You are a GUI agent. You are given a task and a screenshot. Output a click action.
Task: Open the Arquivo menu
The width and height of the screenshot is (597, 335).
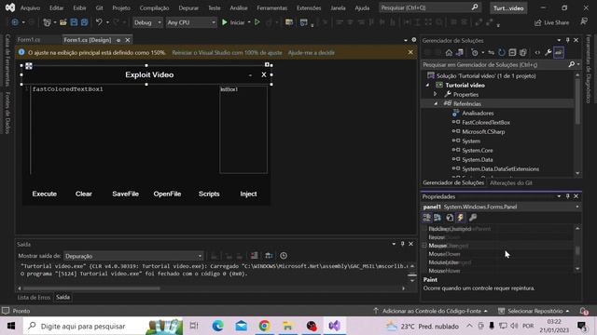click(30, 8)
